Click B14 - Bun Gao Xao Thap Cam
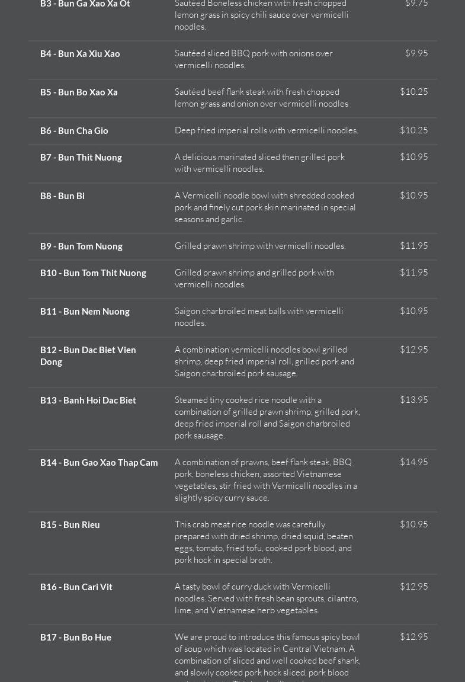This screenshot has height=682, width=465. (x=99, y=463)
